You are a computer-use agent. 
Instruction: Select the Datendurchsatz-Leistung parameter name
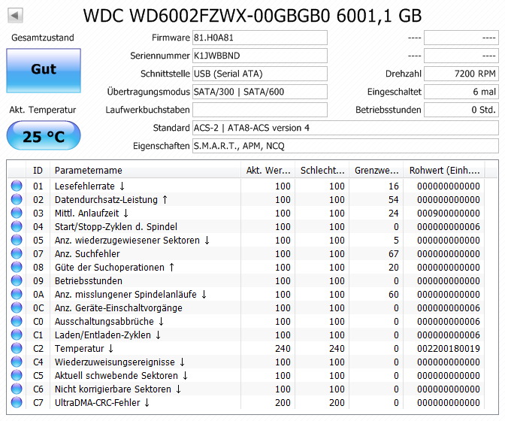click(x=111, y=200)
